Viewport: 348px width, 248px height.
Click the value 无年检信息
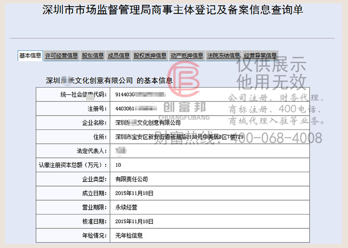[129, 236]
